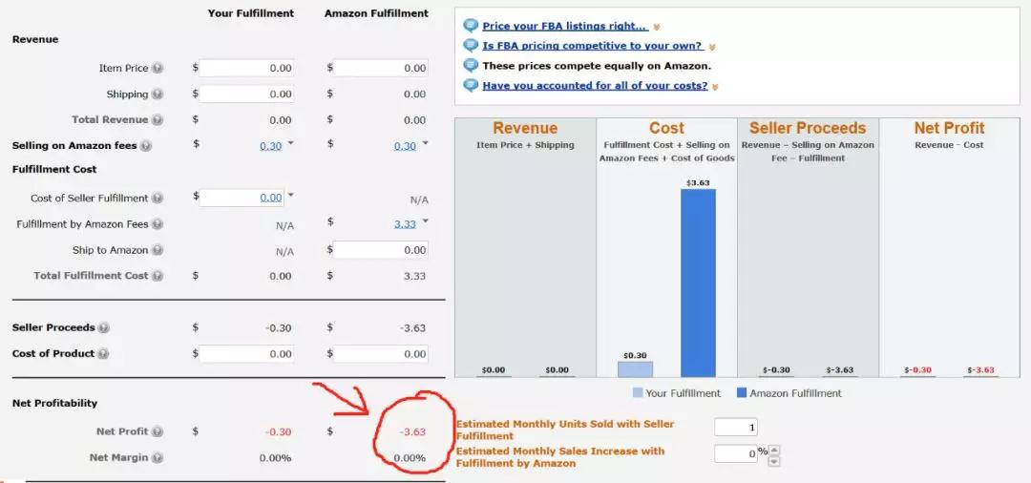Open 'Is FBA pricing competitive to your own?' link

click(x=592, y=46)
